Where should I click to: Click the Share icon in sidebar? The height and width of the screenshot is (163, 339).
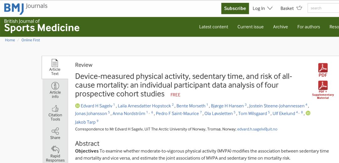point(55,131)
